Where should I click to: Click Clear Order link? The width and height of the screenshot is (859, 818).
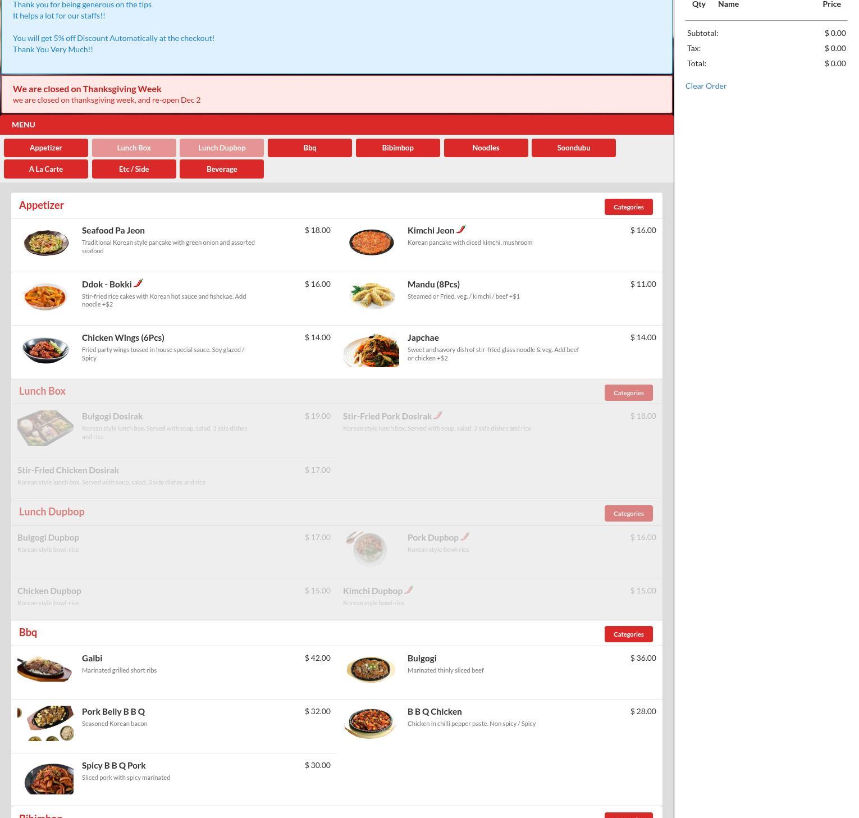(x=706, y=86)
